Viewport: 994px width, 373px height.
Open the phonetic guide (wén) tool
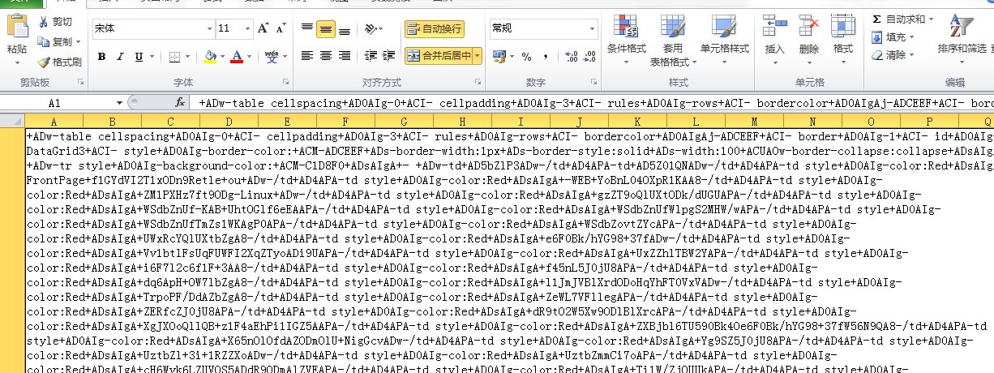[x=273, y=56]
